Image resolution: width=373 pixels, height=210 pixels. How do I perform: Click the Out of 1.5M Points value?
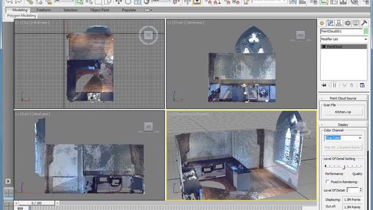click(352, 206)
